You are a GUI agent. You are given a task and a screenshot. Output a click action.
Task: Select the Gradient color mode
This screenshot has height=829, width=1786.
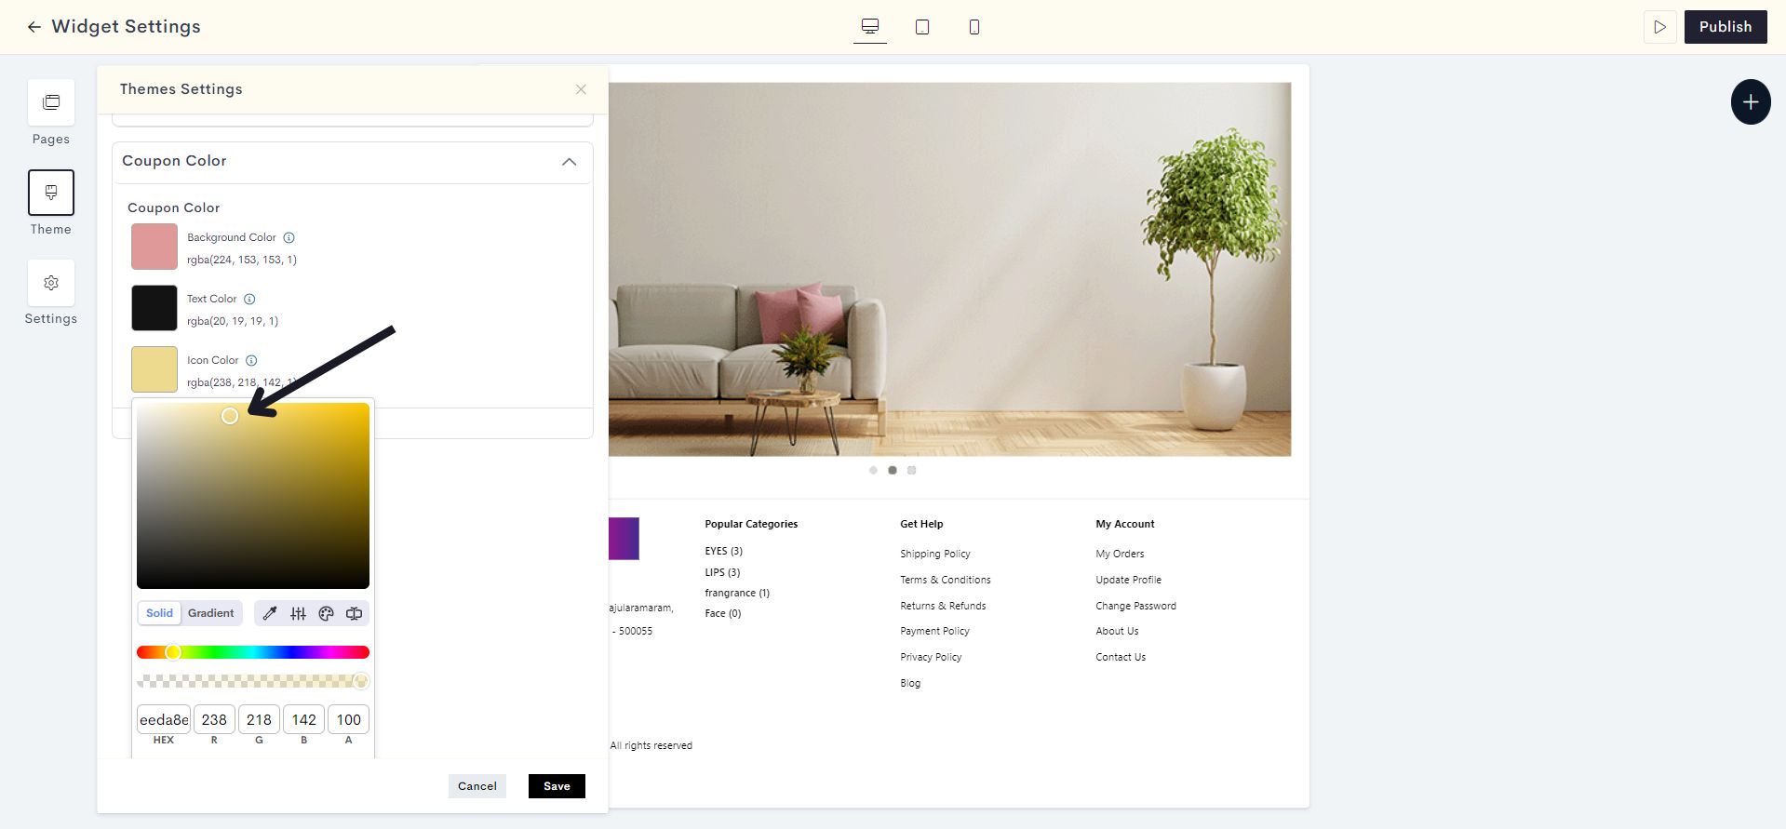(x=211, y=613)
